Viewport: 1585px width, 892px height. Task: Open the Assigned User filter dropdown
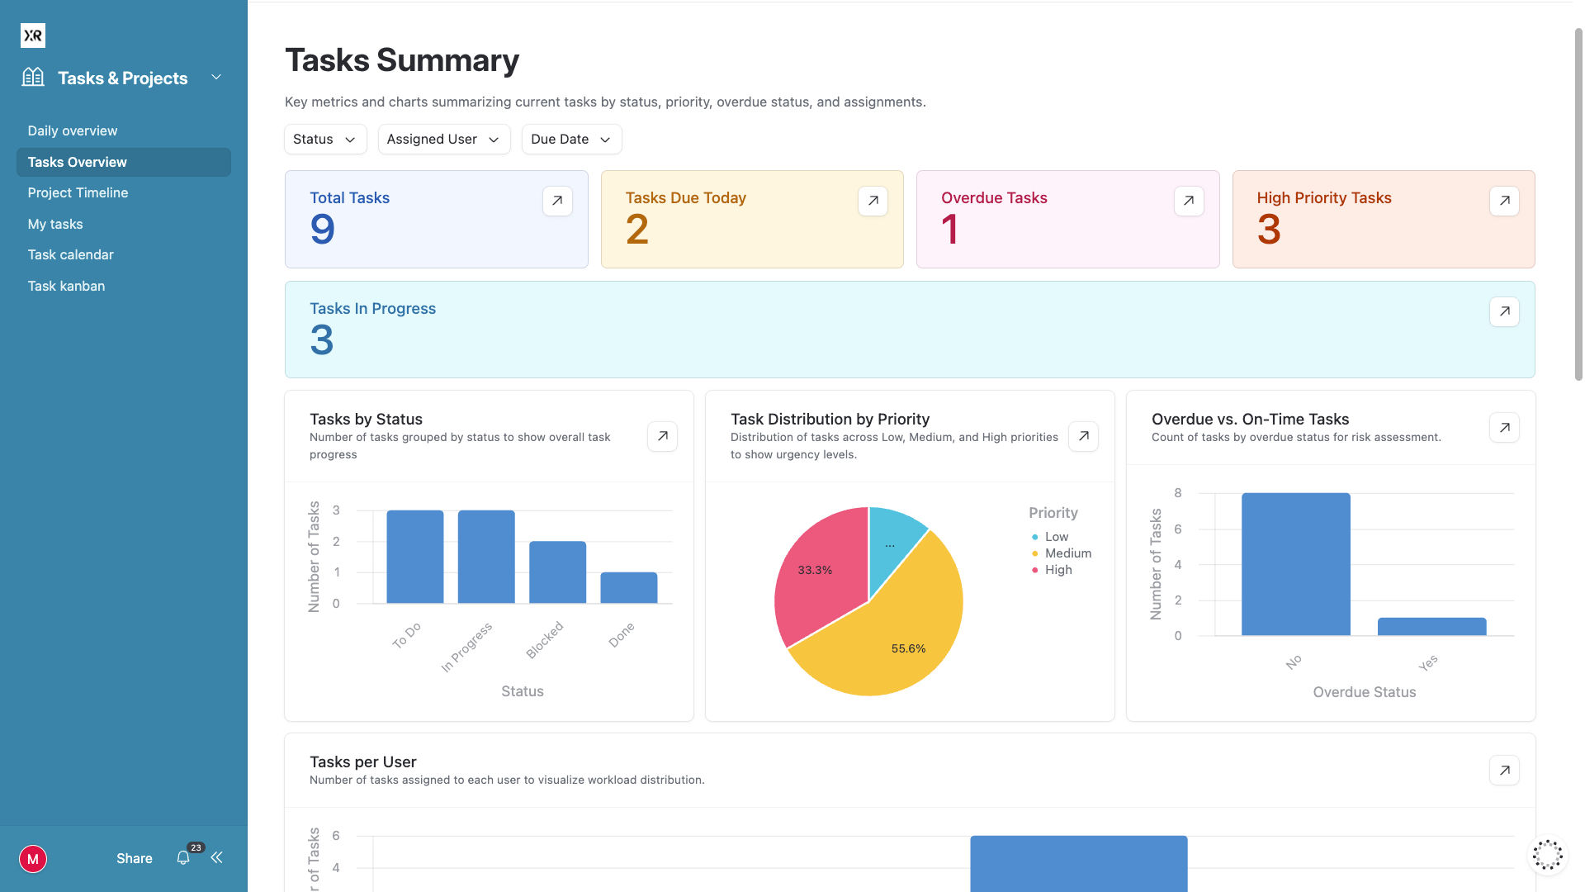pyautogui.click(x=443, y=139)
